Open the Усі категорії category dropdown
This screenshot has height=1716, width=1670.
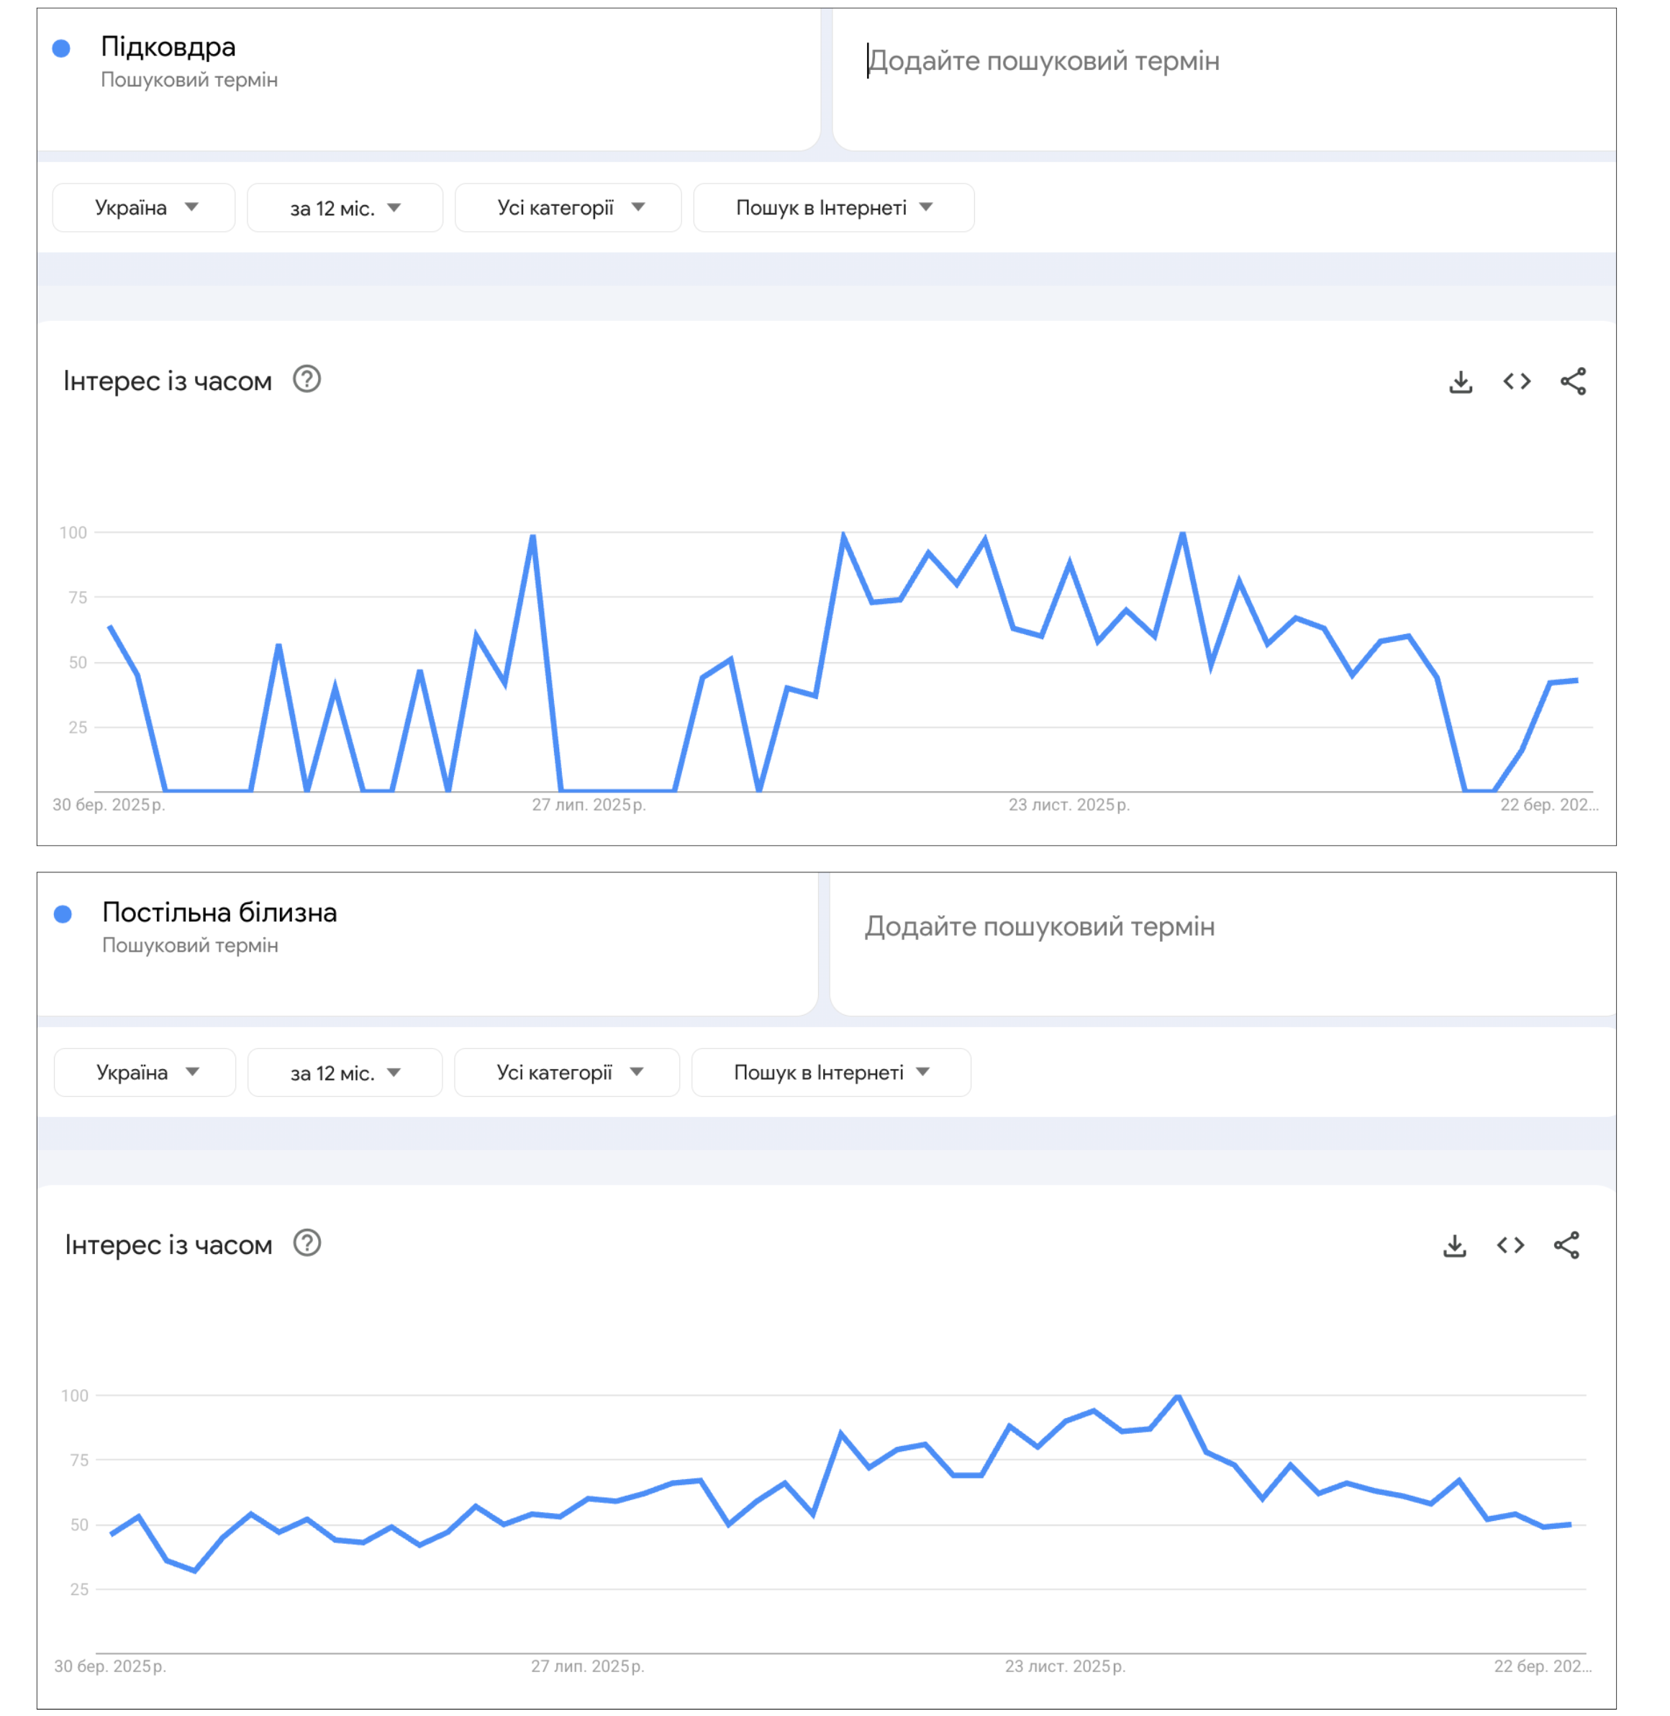point(568,208)
